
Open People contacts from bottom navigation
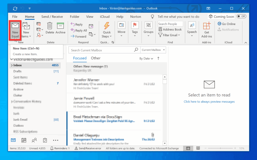34,140
